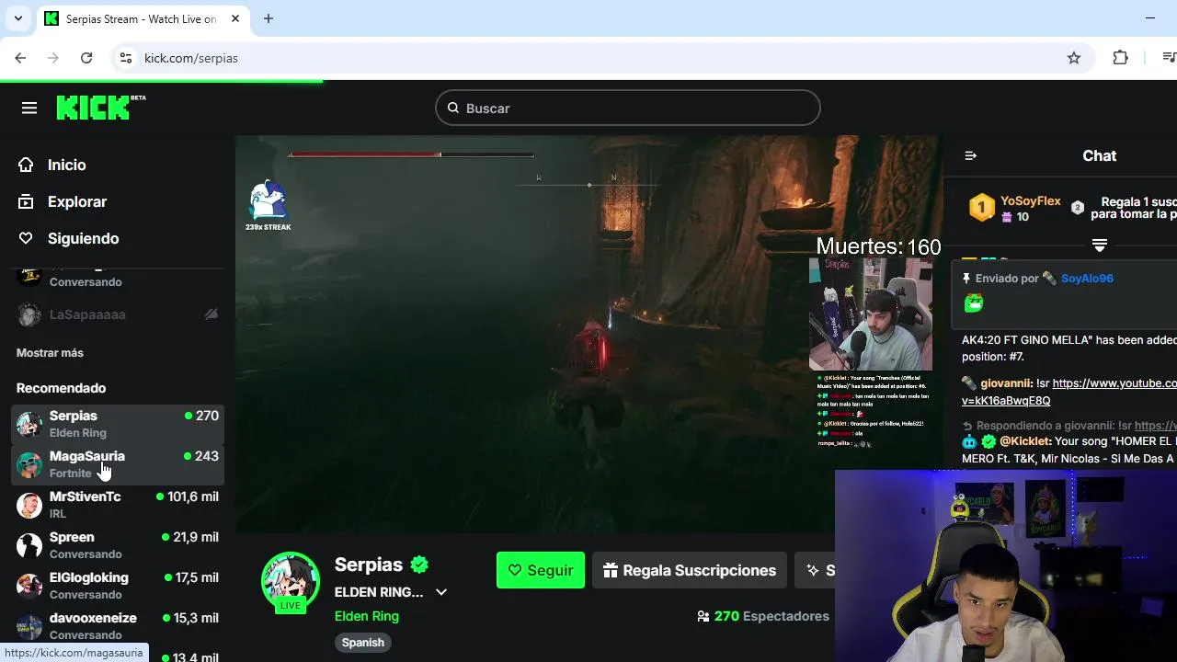Click the Buscar search field
Image resolution: width=1177 pixels, height=662 pixels.
[627, 108]
